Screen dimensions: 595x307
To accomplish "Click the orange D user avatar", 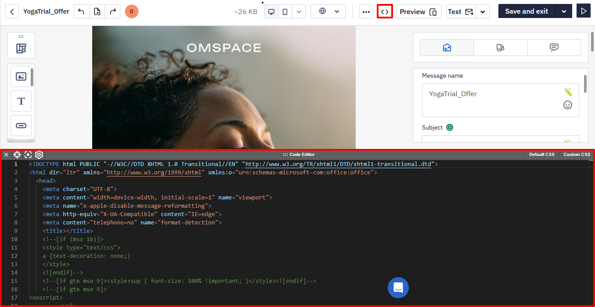I will (132, 11).
